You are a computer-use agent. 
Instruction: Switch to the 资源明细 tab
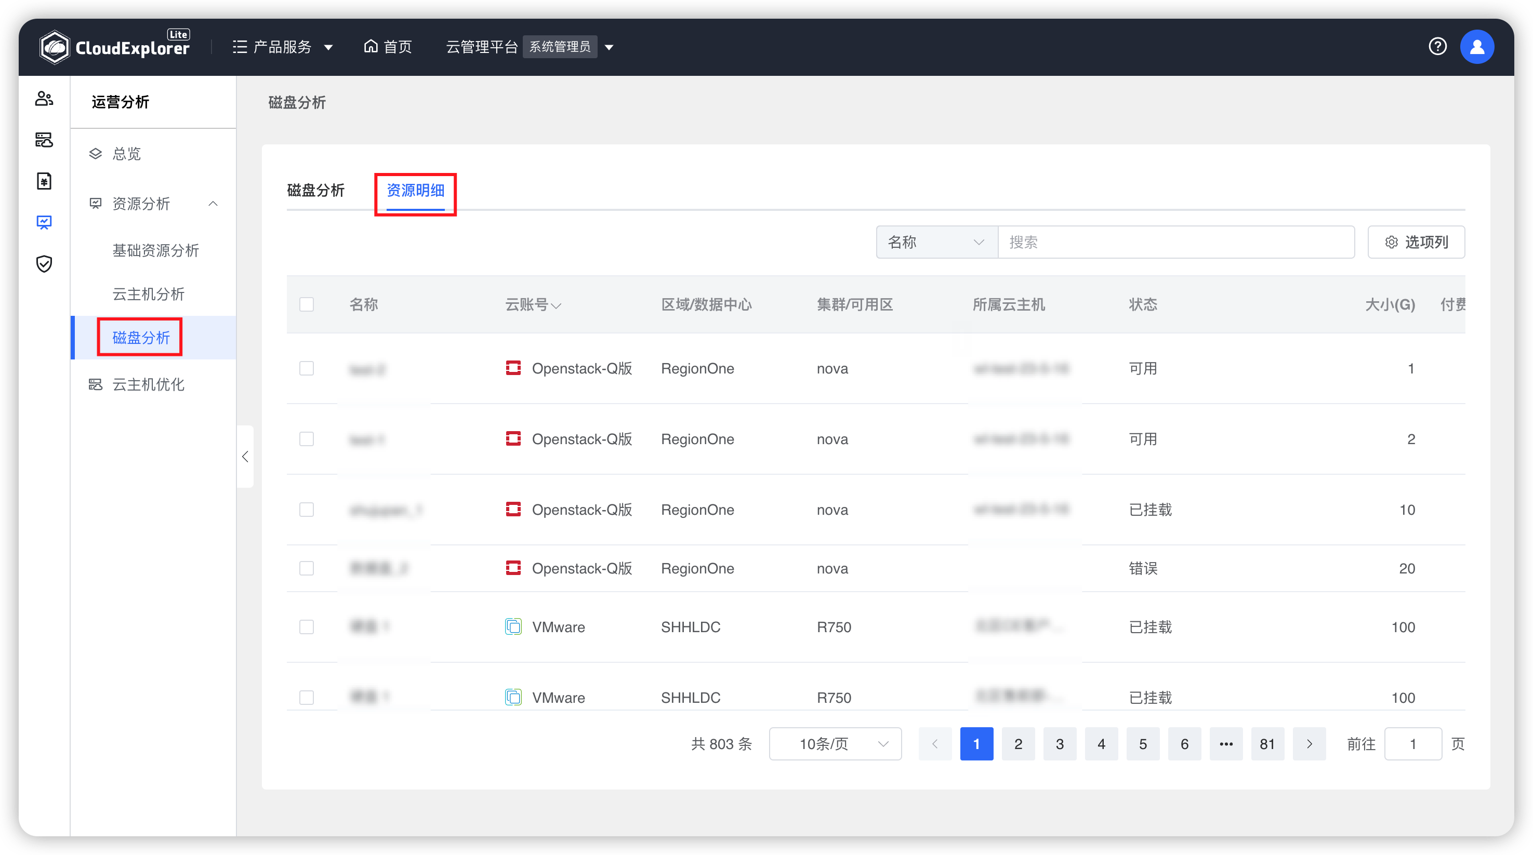click(x=415, y=191)
